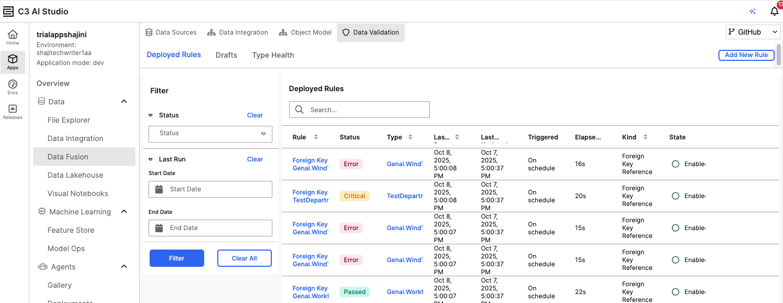Open the Envs section from the left rail
Viewport: 783px width, 303px height.
pyautogui.click(x=13, y=85)
